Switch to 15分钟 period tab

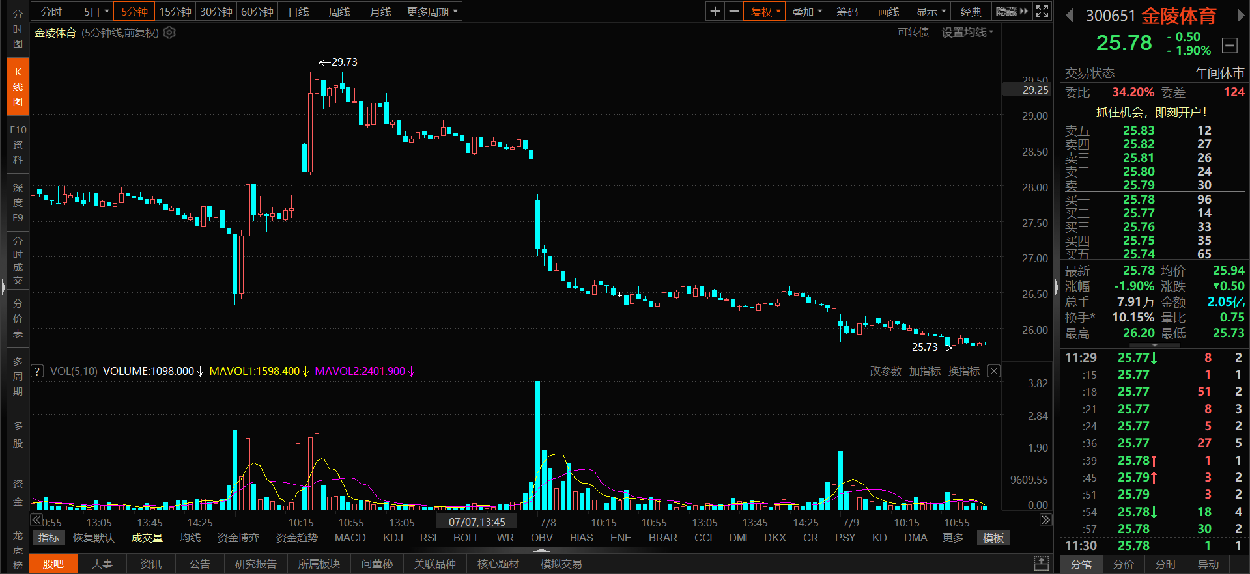(175, 12)
